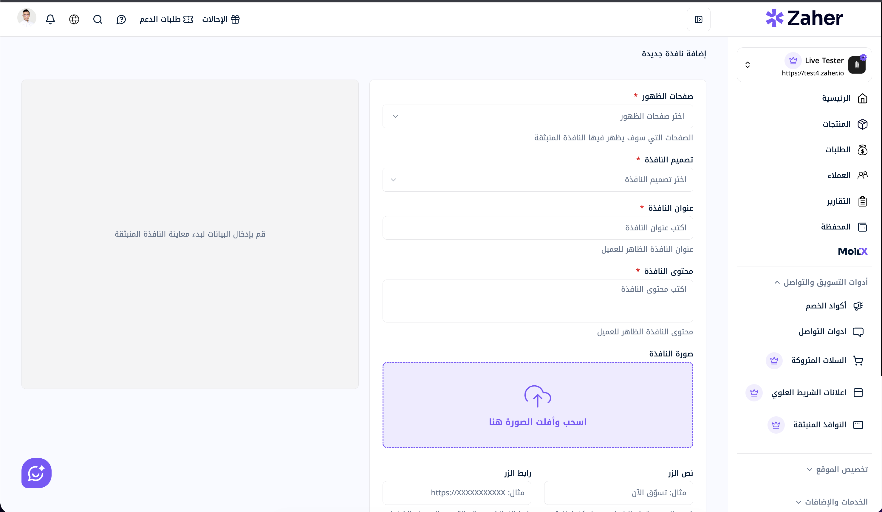The image size is (882, 512).
Task: Click the cloud upload icon
Action: coord(538,396)
